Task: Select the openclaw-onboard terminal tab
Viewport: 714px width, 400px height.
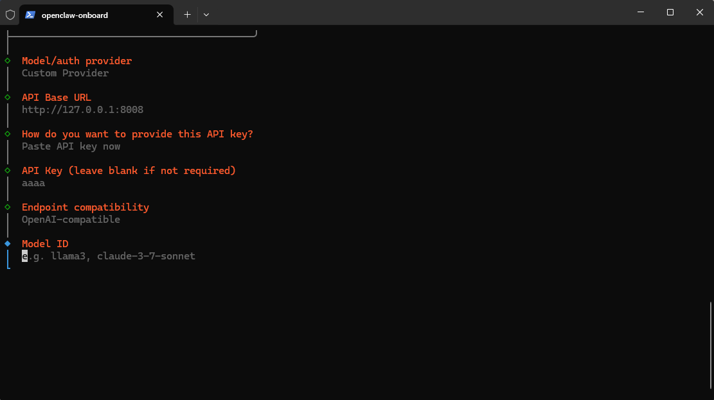Action: pyautogui.click(x=84, y=15)
